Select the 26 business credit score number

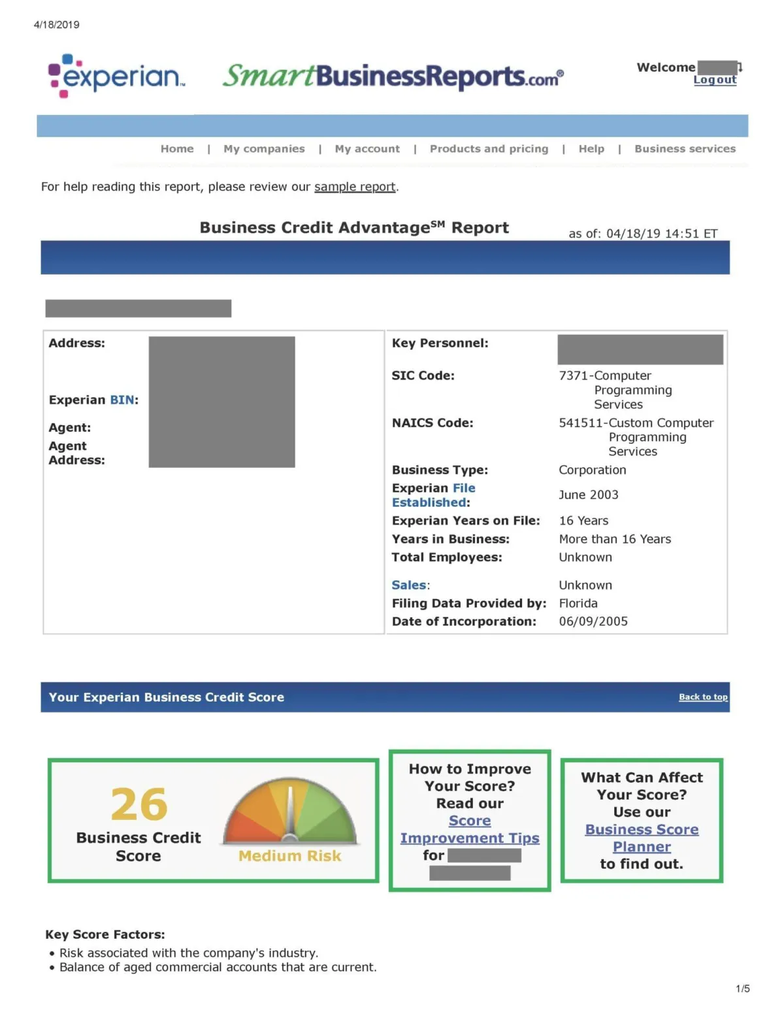[x=139, y=804]
